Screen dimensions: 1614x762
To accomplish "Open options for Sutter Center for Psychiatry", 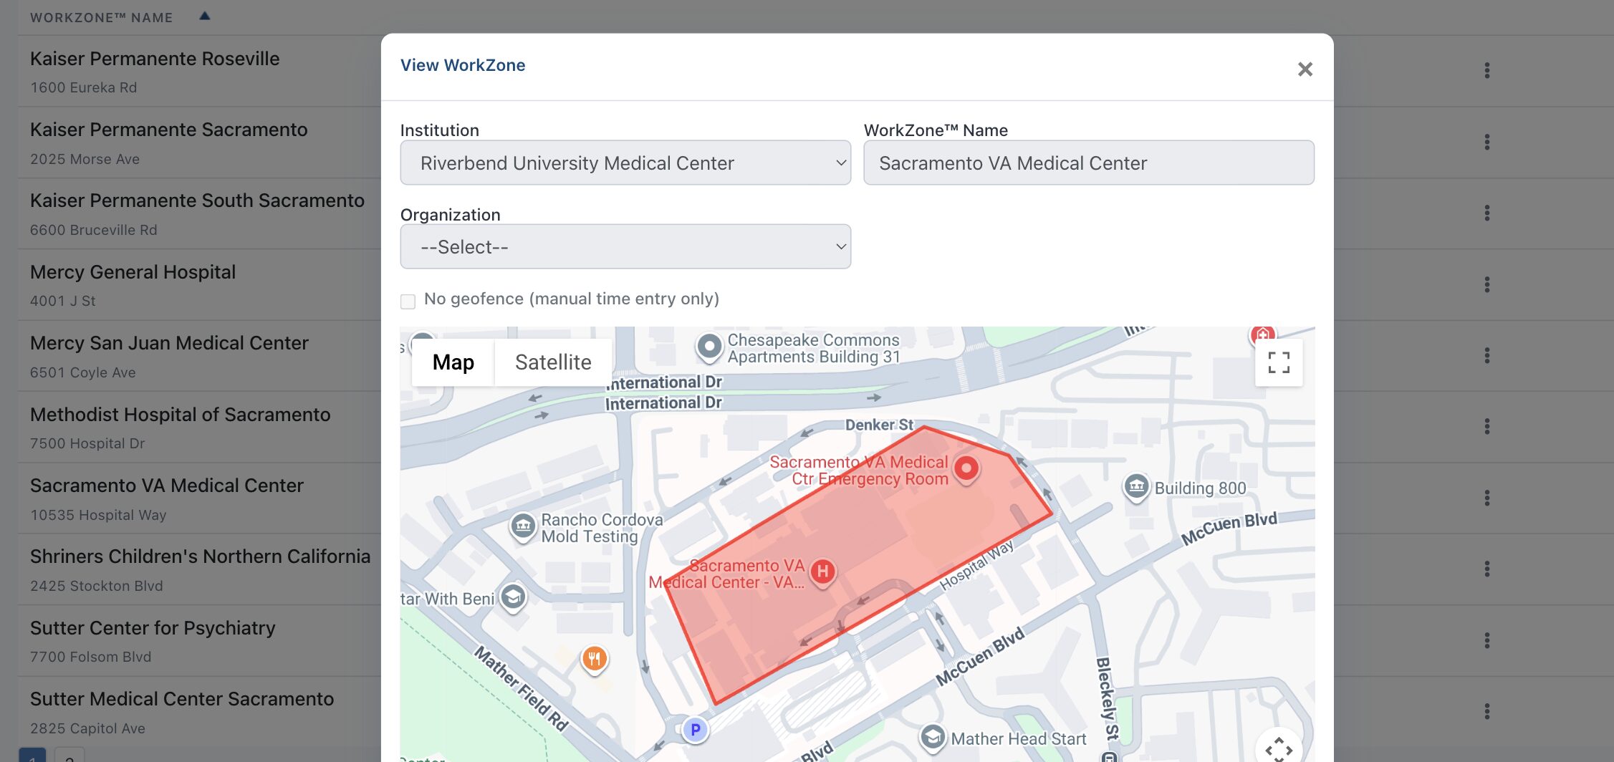I will coord(1487,640).
